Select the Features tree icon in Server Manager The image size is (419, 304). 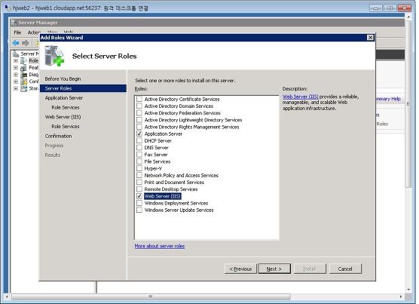click(23, 68)
